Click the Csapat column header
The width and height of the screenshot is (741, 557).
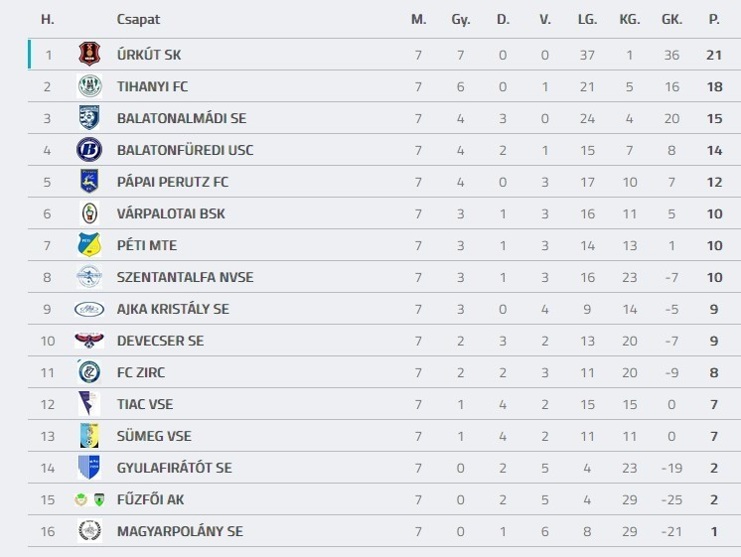pyautogui.click(x=138, y=19)
